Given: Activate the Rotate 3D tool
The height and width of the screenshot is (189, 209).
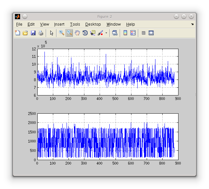Looking at the screenshot, I should pos(85,33).
